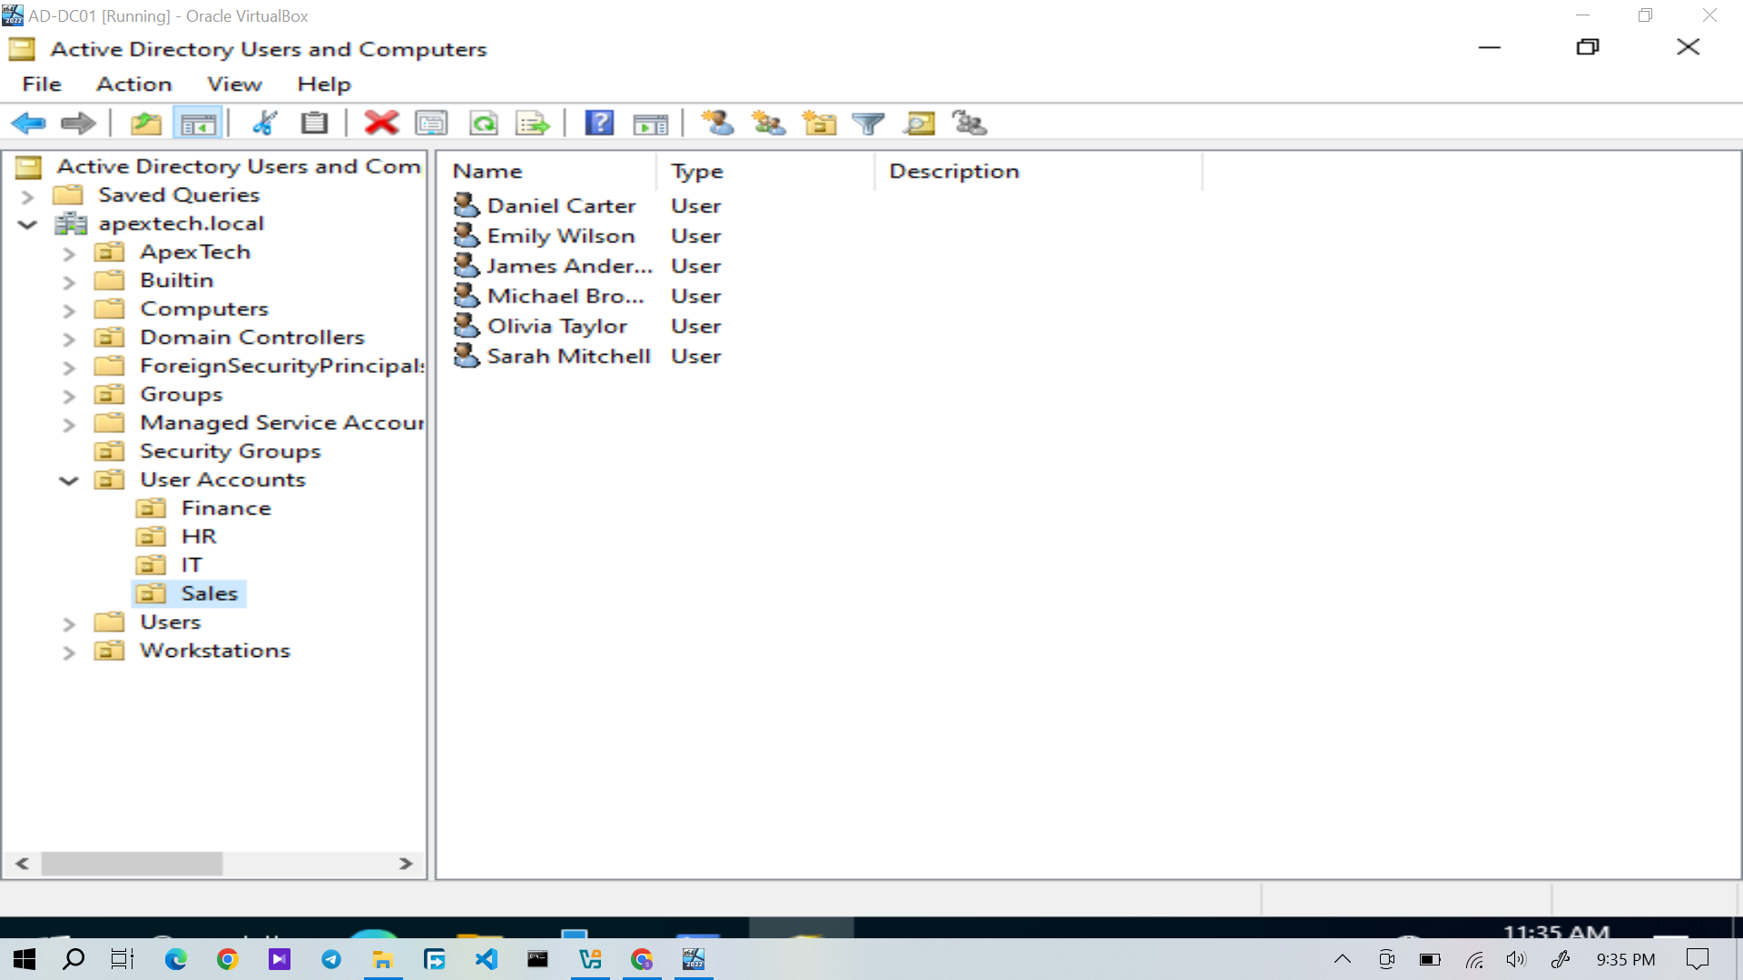The image size is (1743, 980).
Task: Open the Help menu
Action: (x=324, y=84)
